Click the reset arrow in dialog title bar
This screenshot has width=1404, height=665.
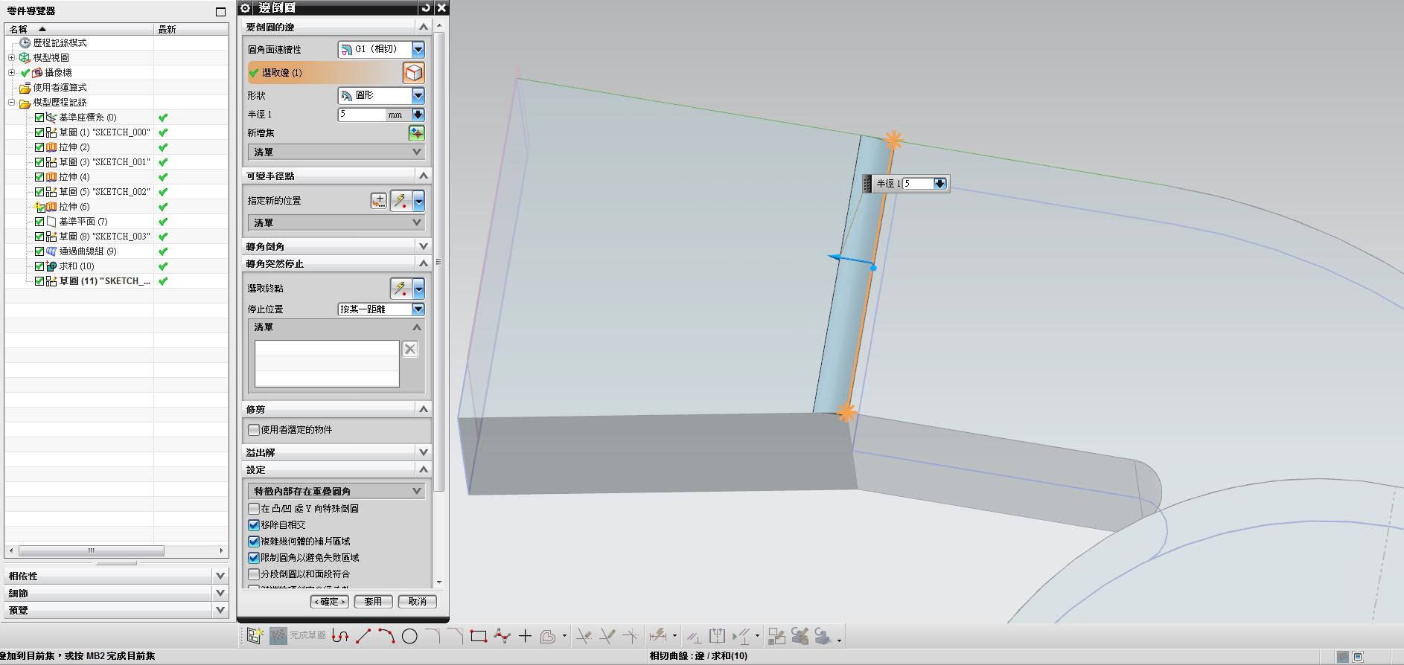click(x=426, y=7)
